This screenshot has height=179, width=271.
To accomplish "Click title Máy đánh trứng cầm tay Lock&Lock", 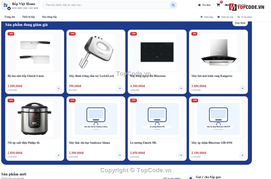I will pyautogui.click(x=92, y=76).
